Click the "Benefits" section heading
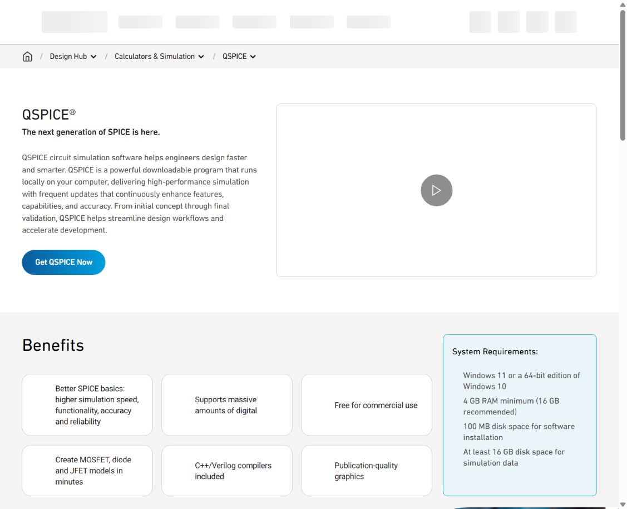This screenshot has width=627, height=509. pyautogui.click(x=53, y=345)
